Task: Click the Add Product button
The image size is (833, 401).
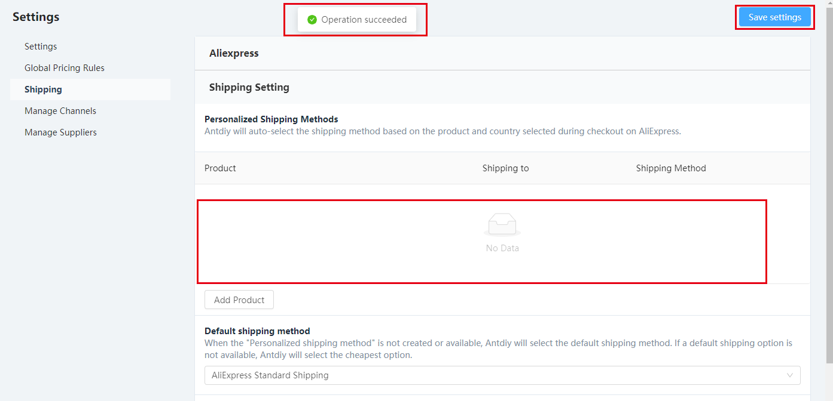Action: pyautogui.click(x=239, y=300)
